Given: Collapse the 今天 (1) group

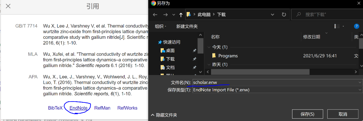Looking at the screenshot, I should [208, 47].
